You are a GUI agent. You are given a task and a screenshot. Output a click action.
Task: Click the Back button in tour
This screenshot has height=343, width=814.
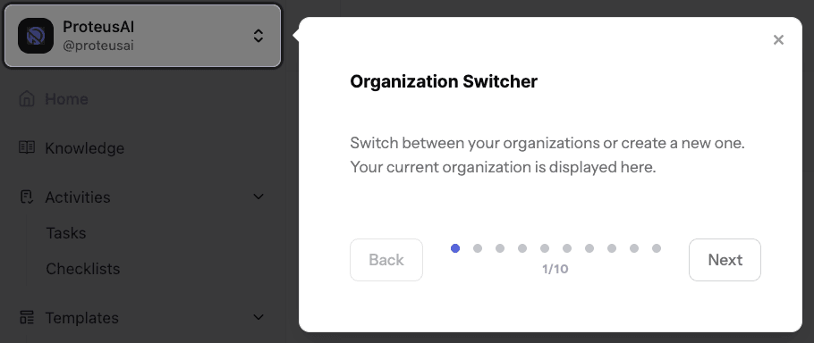point(386,260)
